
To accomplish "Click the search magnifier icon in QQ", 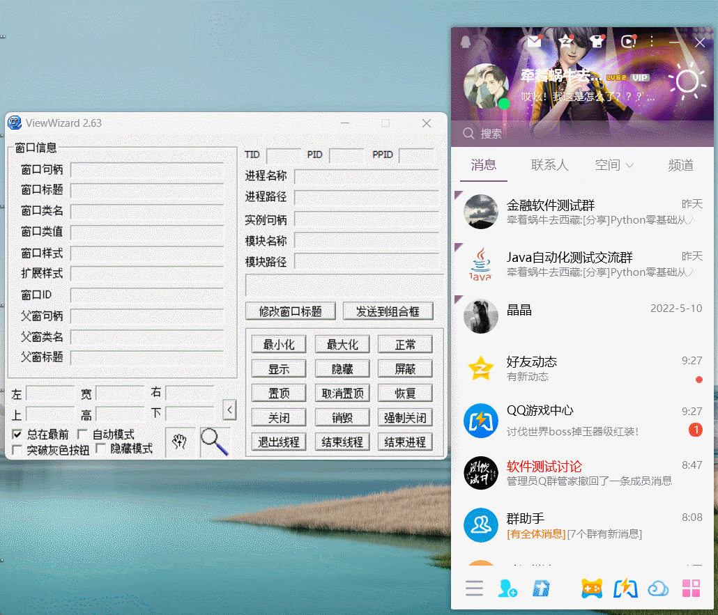I will click(x=468, y=133).
